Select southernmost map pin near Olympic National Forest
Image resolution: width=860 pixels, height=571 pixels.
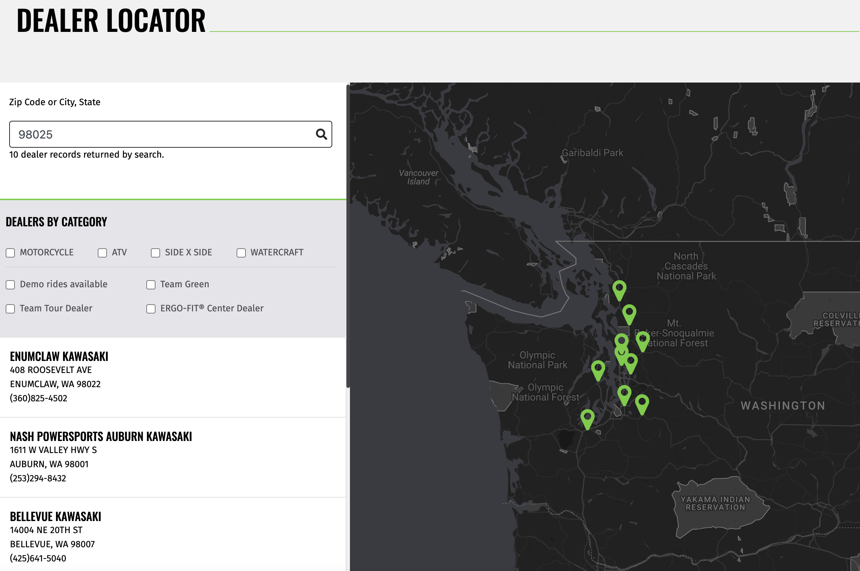(587, 419)
